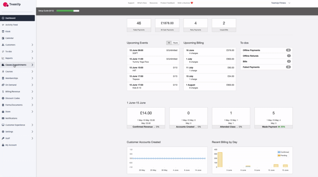Click the Calendar icon in sidebar
Viewport: 318px width, 177px height.
click(x=3, y=38)
